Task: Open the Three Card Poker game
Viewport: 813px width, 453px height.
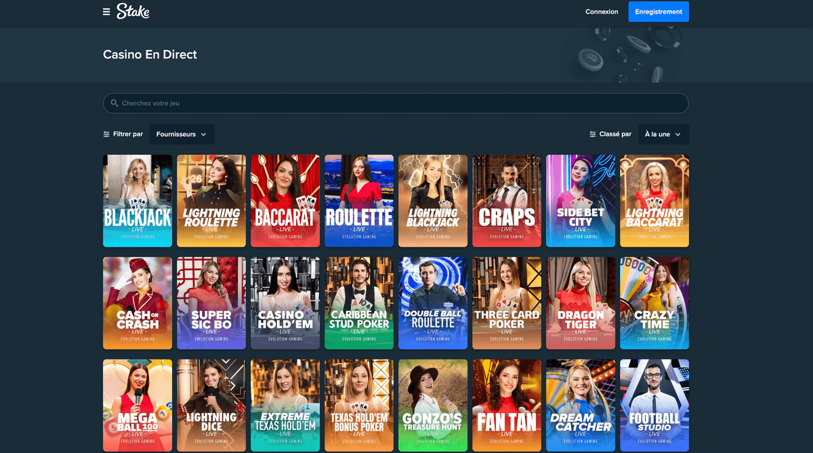Action: coord(507,303)
